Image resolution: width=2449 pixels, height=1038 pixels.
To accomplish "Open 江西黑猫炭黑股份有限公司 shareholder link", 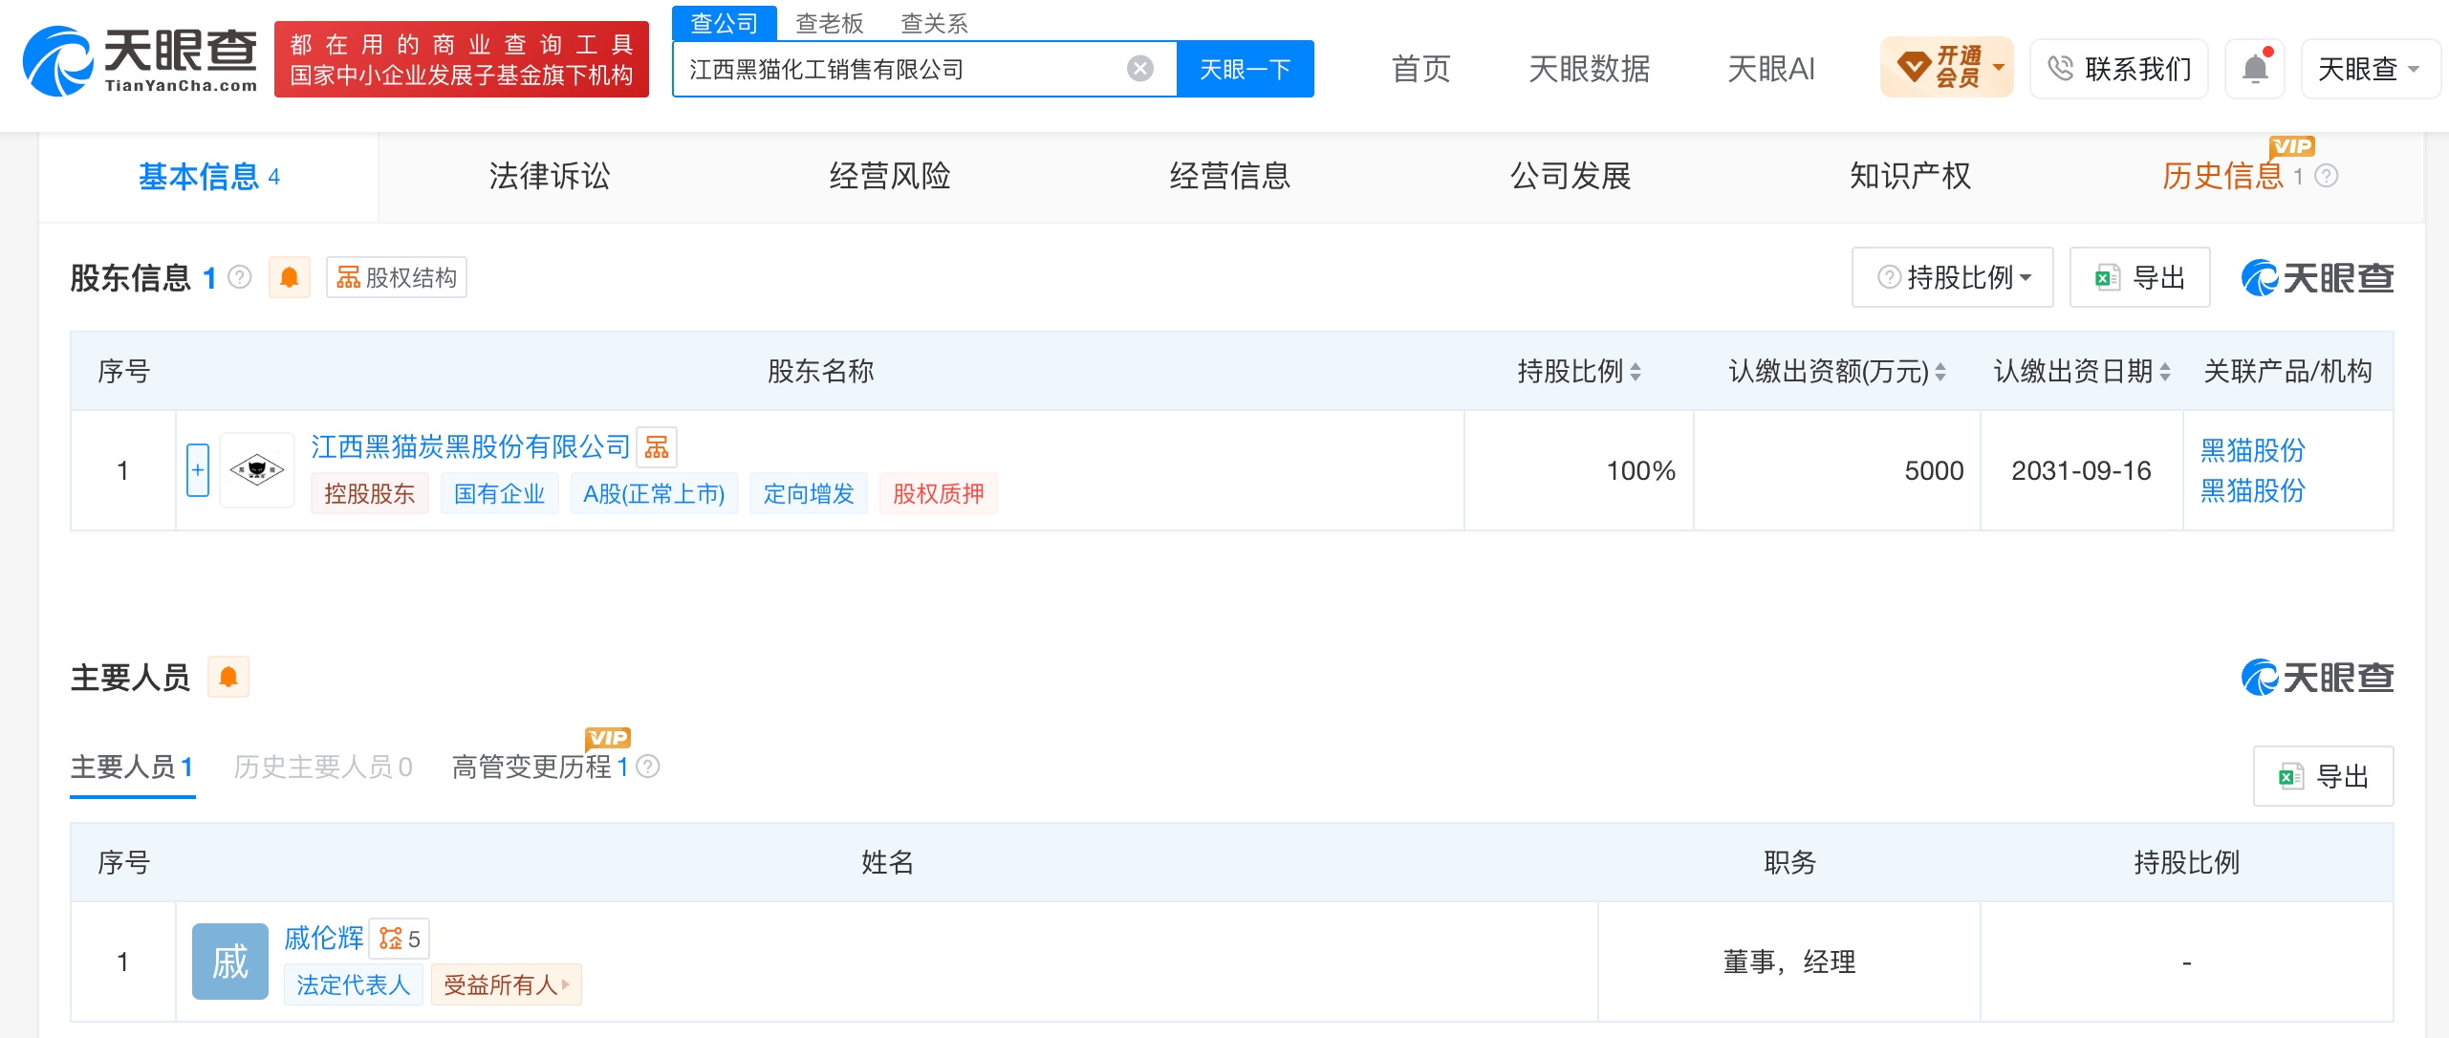I will pos(470,446).
